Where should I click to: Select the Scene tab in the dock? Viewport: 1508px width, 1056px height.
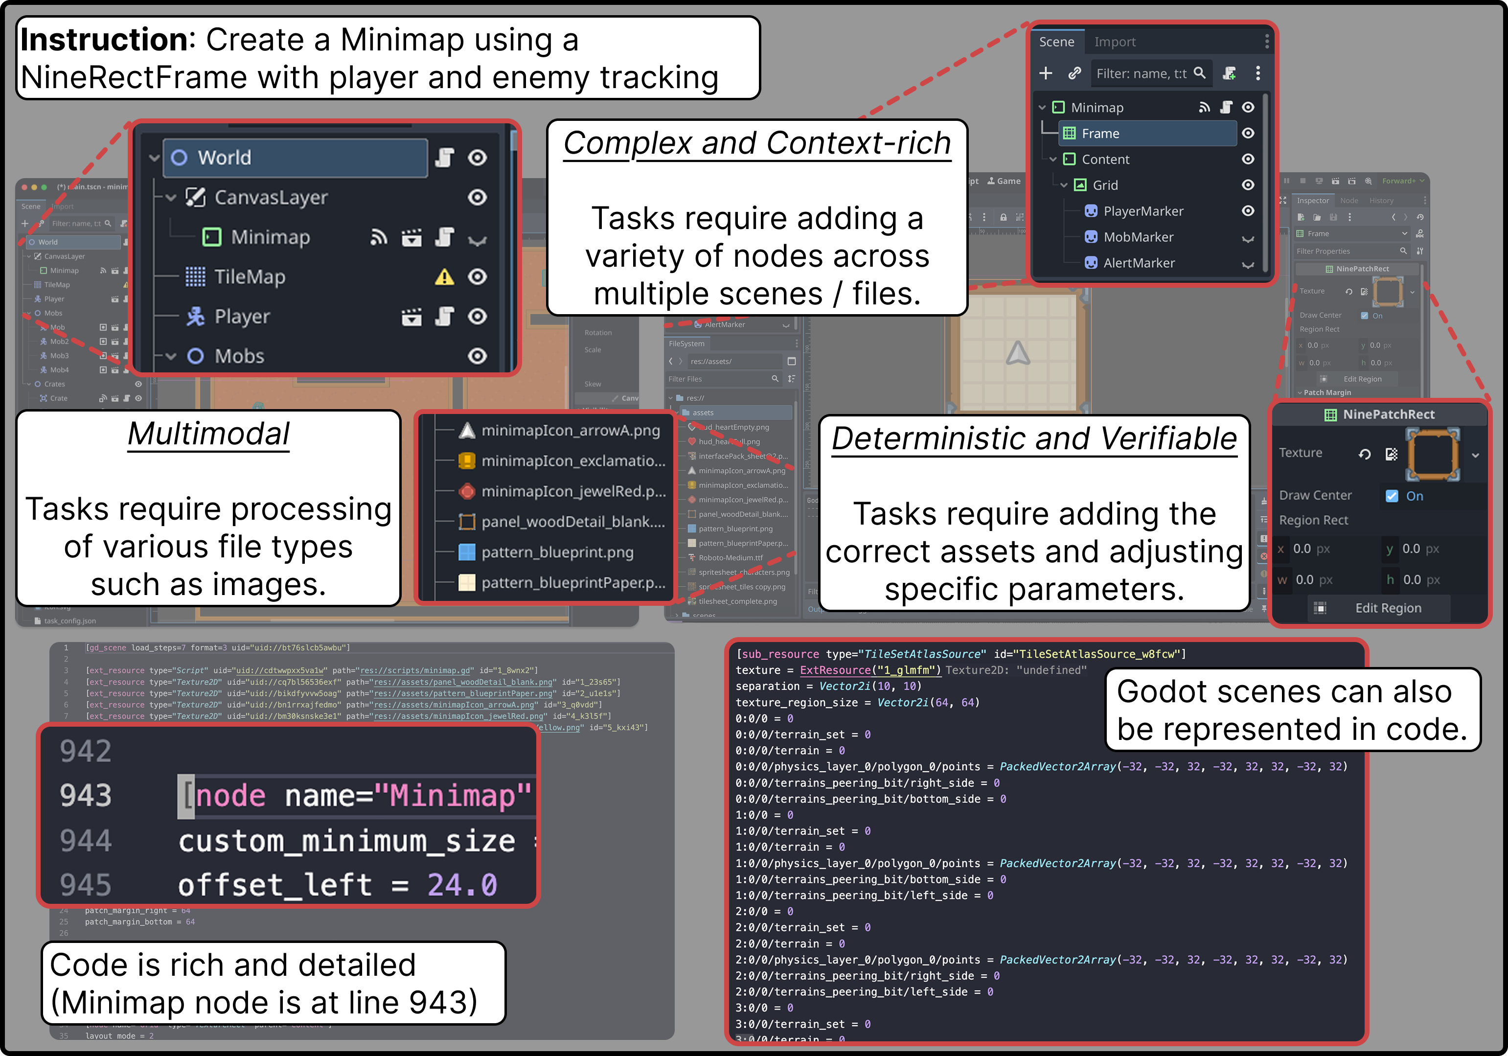point(1056,42)
